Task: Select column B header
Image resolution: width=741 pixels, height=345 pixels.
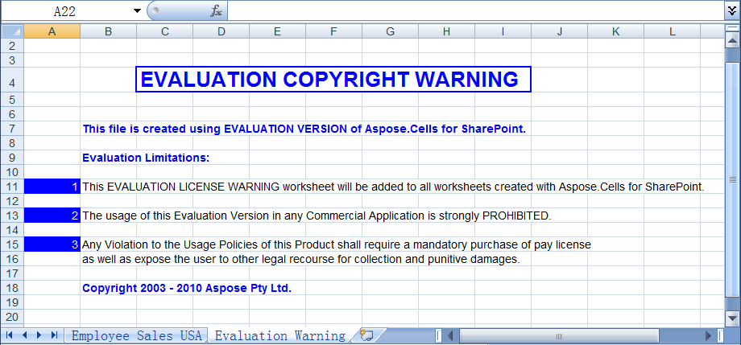Action: pyautogui.click(x=108, y=31)
